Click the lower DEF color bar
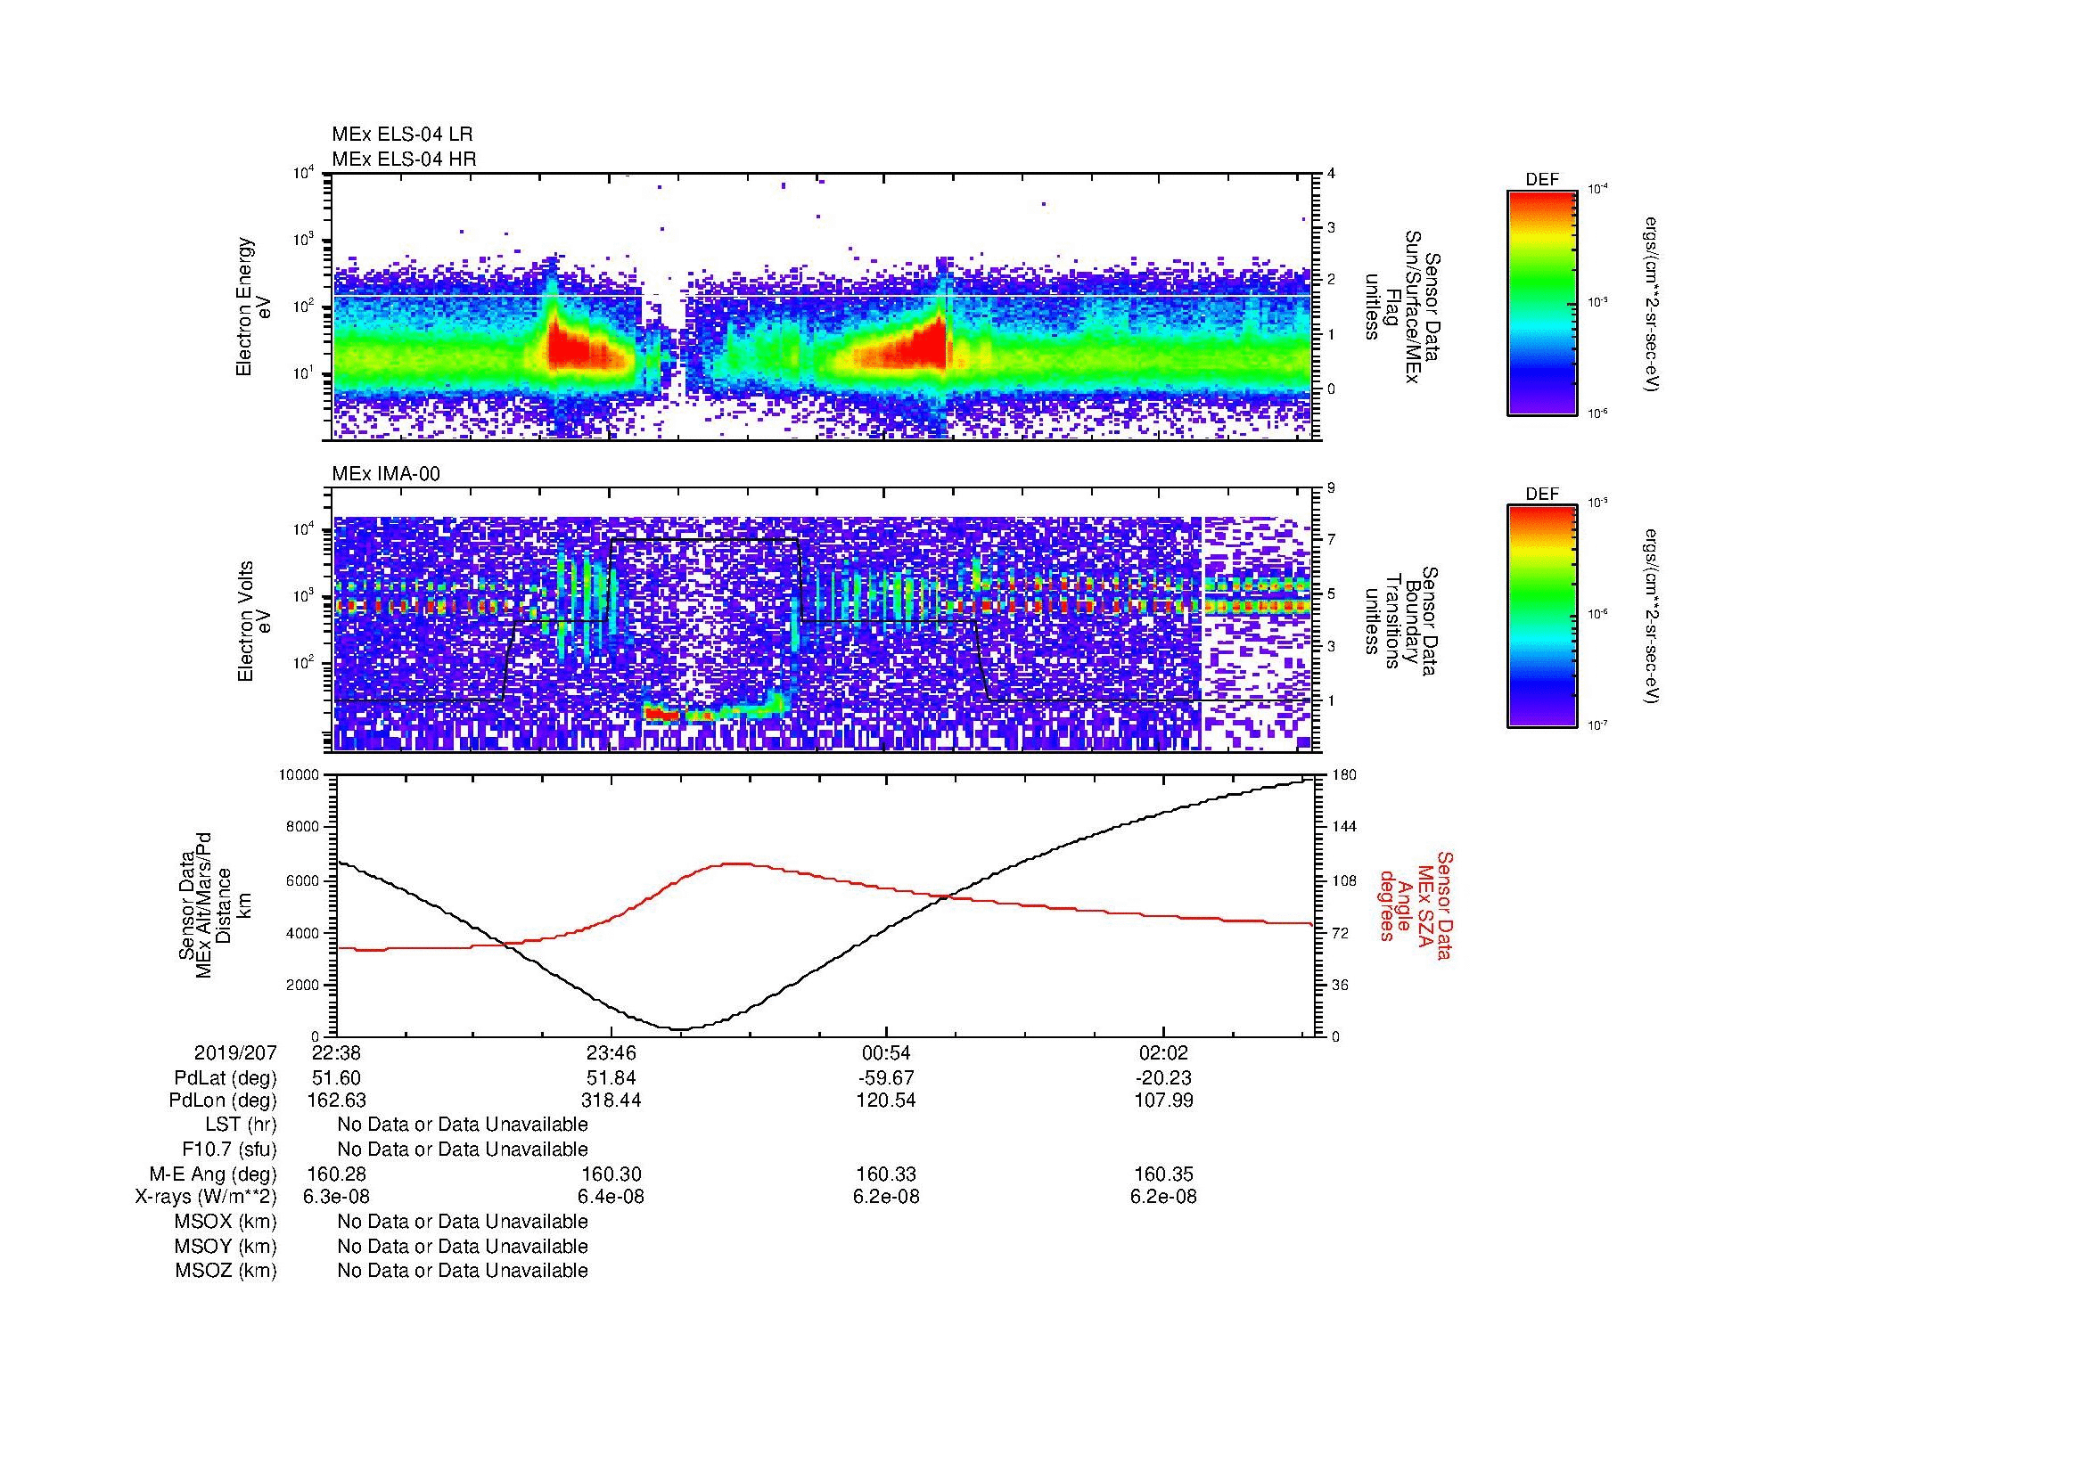The image size is (2085, 1473). (x=1542, y=617)
